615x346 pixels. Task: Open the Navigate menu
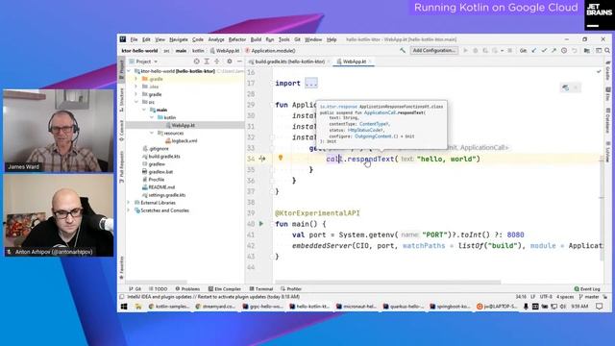(179, 39)
